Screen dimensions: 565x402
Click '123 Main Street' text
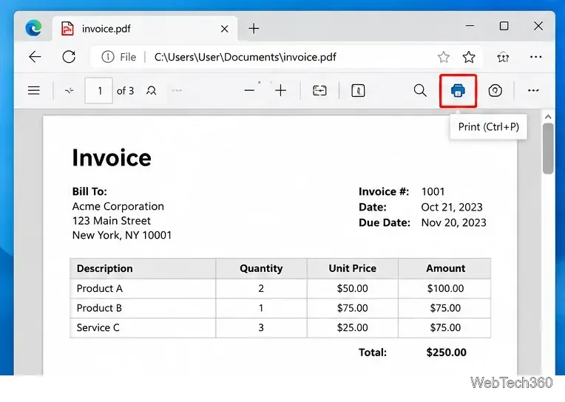[112, 221]
